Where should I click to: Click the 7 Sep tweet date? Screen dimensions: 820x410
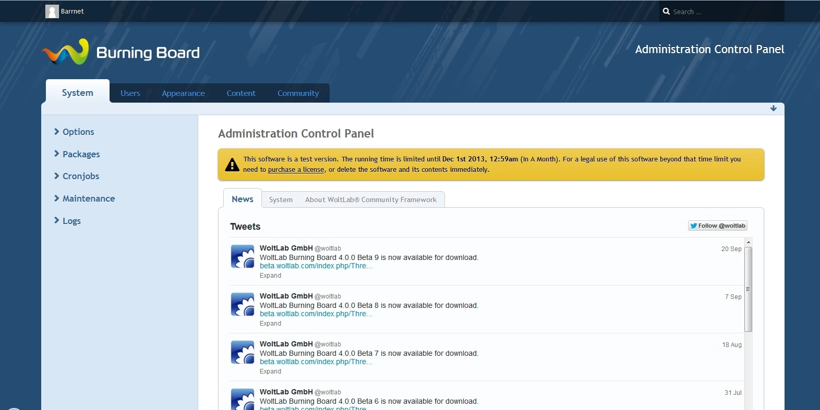coord(733,297)
